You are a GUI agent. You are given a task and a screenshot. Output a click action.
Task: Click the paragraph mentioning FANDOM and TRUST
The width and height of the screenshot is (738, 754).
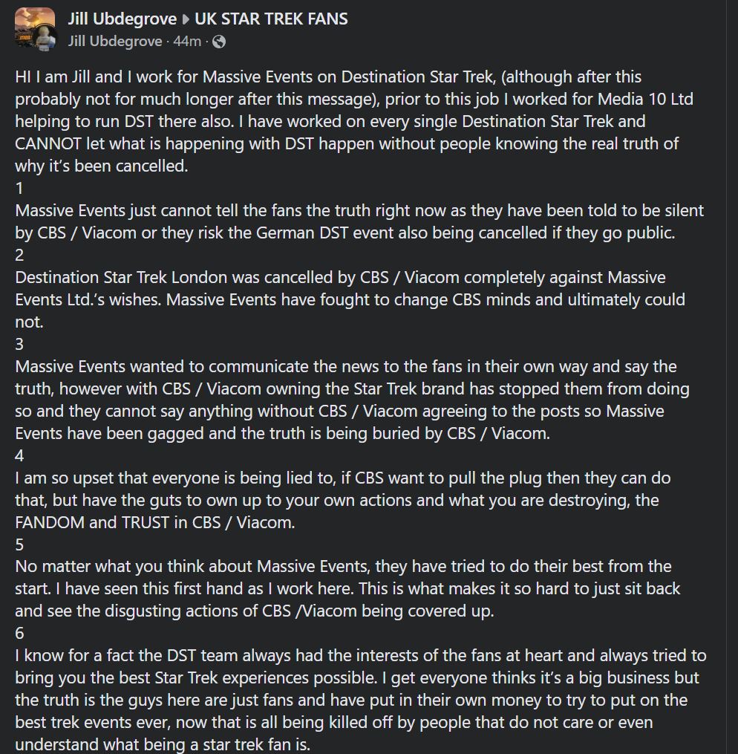343,500
